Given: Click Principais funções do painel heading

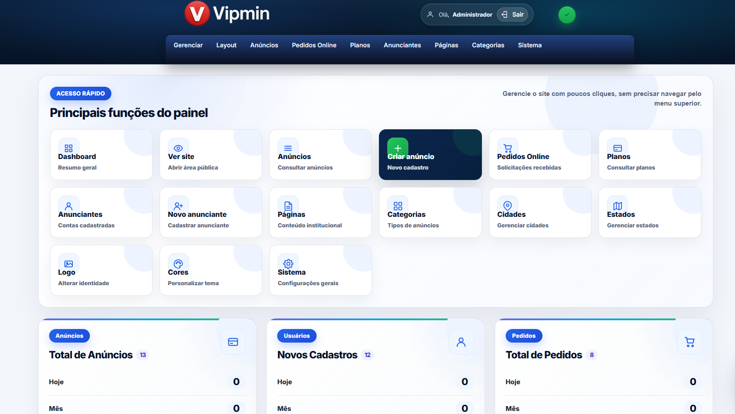Looking at the screenshot, I should coord(129,113).
